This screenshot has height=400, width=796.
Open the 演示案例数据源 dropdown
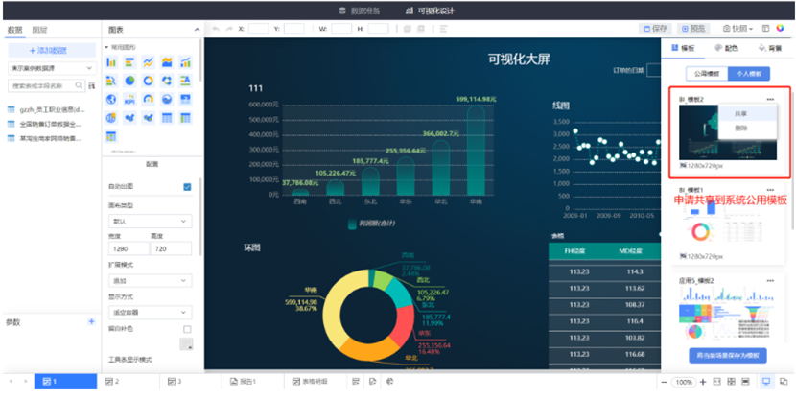click(x=50, y=68)
